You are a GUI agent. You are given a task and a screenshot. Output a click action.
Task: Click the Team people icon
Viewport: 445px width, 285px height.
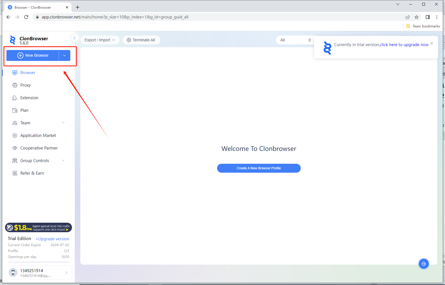[15, 123]
